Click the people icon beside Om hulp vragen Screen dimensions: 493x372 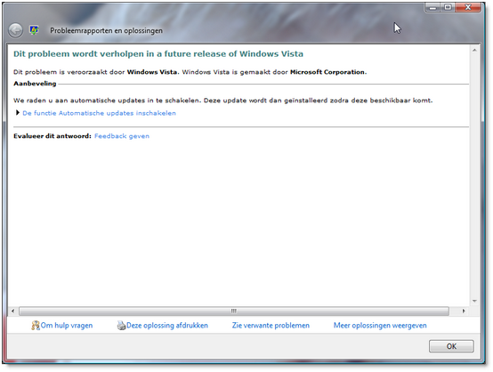36,325
